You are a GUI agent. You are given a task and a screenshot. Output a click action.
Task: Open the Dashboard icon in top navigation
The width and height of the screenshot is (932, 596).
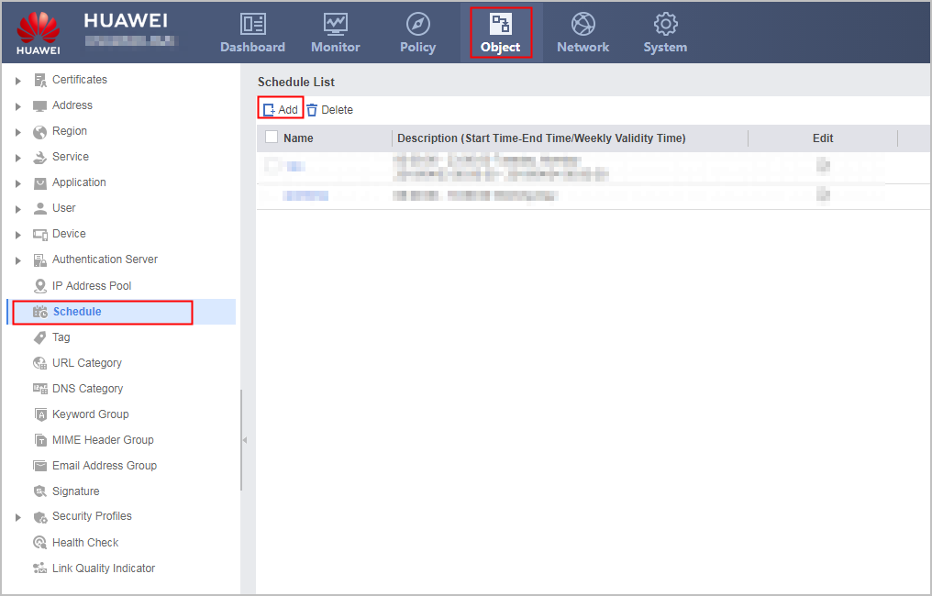[253, 25]
